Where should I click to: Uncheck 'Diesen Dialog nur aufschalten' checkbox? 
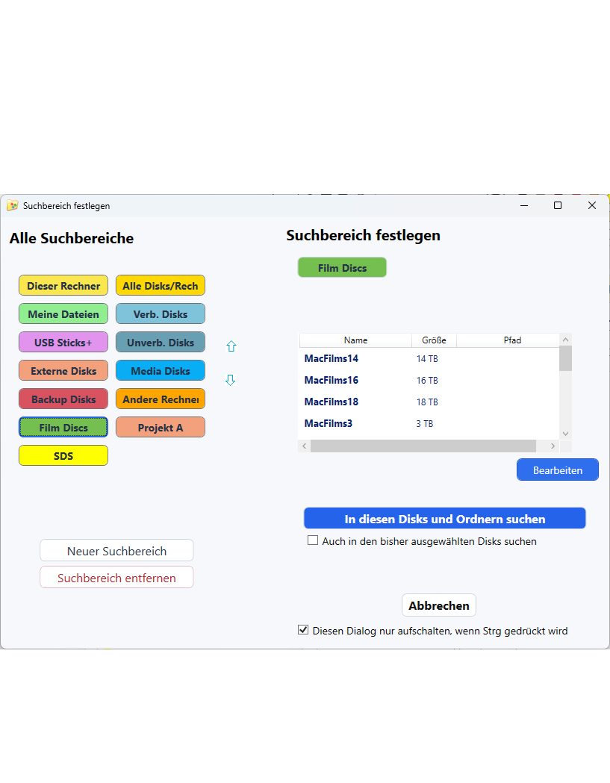tap(302, 630)
